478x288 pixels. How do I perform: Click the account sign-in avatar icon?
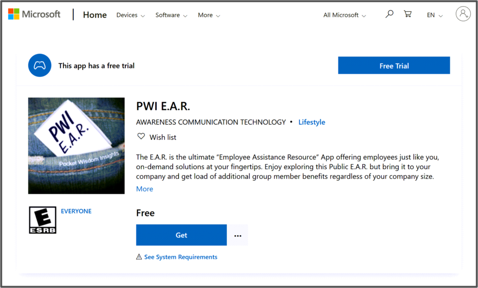(463, 14)
